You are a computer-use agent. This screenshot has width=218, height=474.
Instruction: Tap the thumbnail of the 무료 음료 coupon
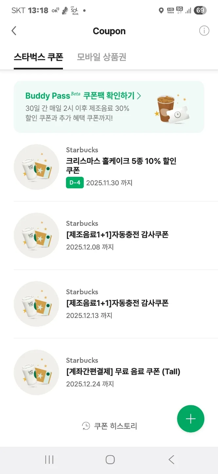click(x=36, y=372)
